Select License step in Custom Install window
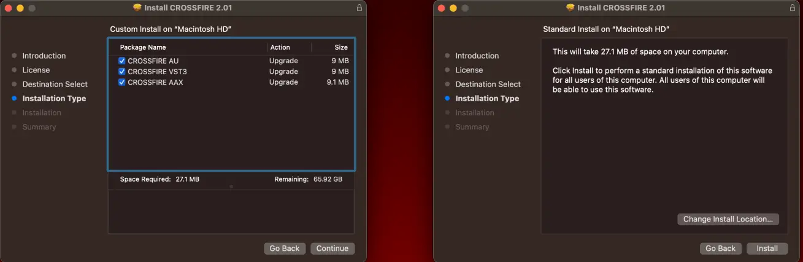The image size is (803, 262). point(36,70)
